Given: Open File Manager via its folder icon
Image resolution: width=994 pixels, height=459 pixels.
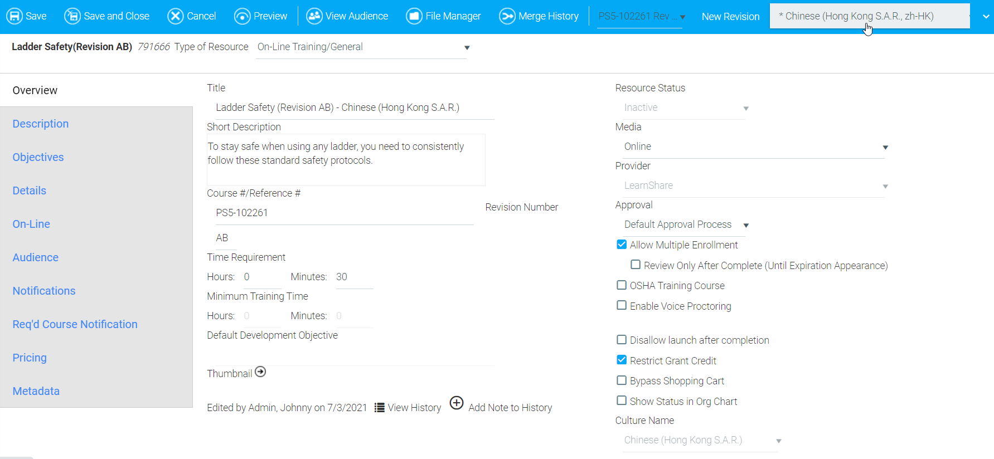Looking at the screenshot, I should point(414,16).
